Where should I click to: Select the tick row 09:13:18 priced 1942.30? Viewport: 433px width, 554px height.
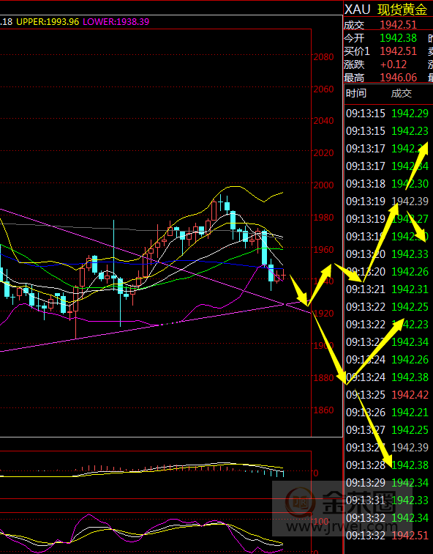tap(387, 184)
